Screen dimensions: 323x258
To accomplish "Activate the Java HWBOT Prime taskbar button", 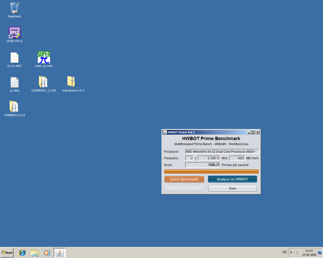I will [x=60, y=253].
